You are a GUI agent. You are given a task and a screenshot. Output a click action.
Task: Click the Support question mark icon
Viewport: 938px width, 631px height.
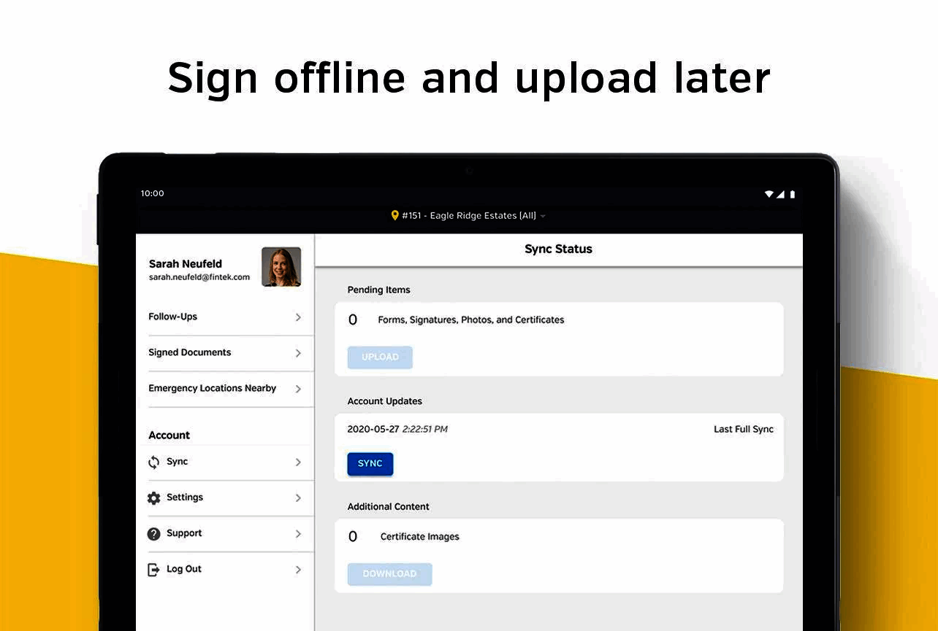(153, 533)
